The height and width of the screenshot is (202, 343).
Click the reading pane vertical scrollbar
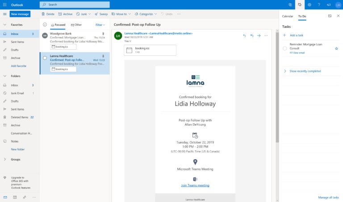[277, 88]
